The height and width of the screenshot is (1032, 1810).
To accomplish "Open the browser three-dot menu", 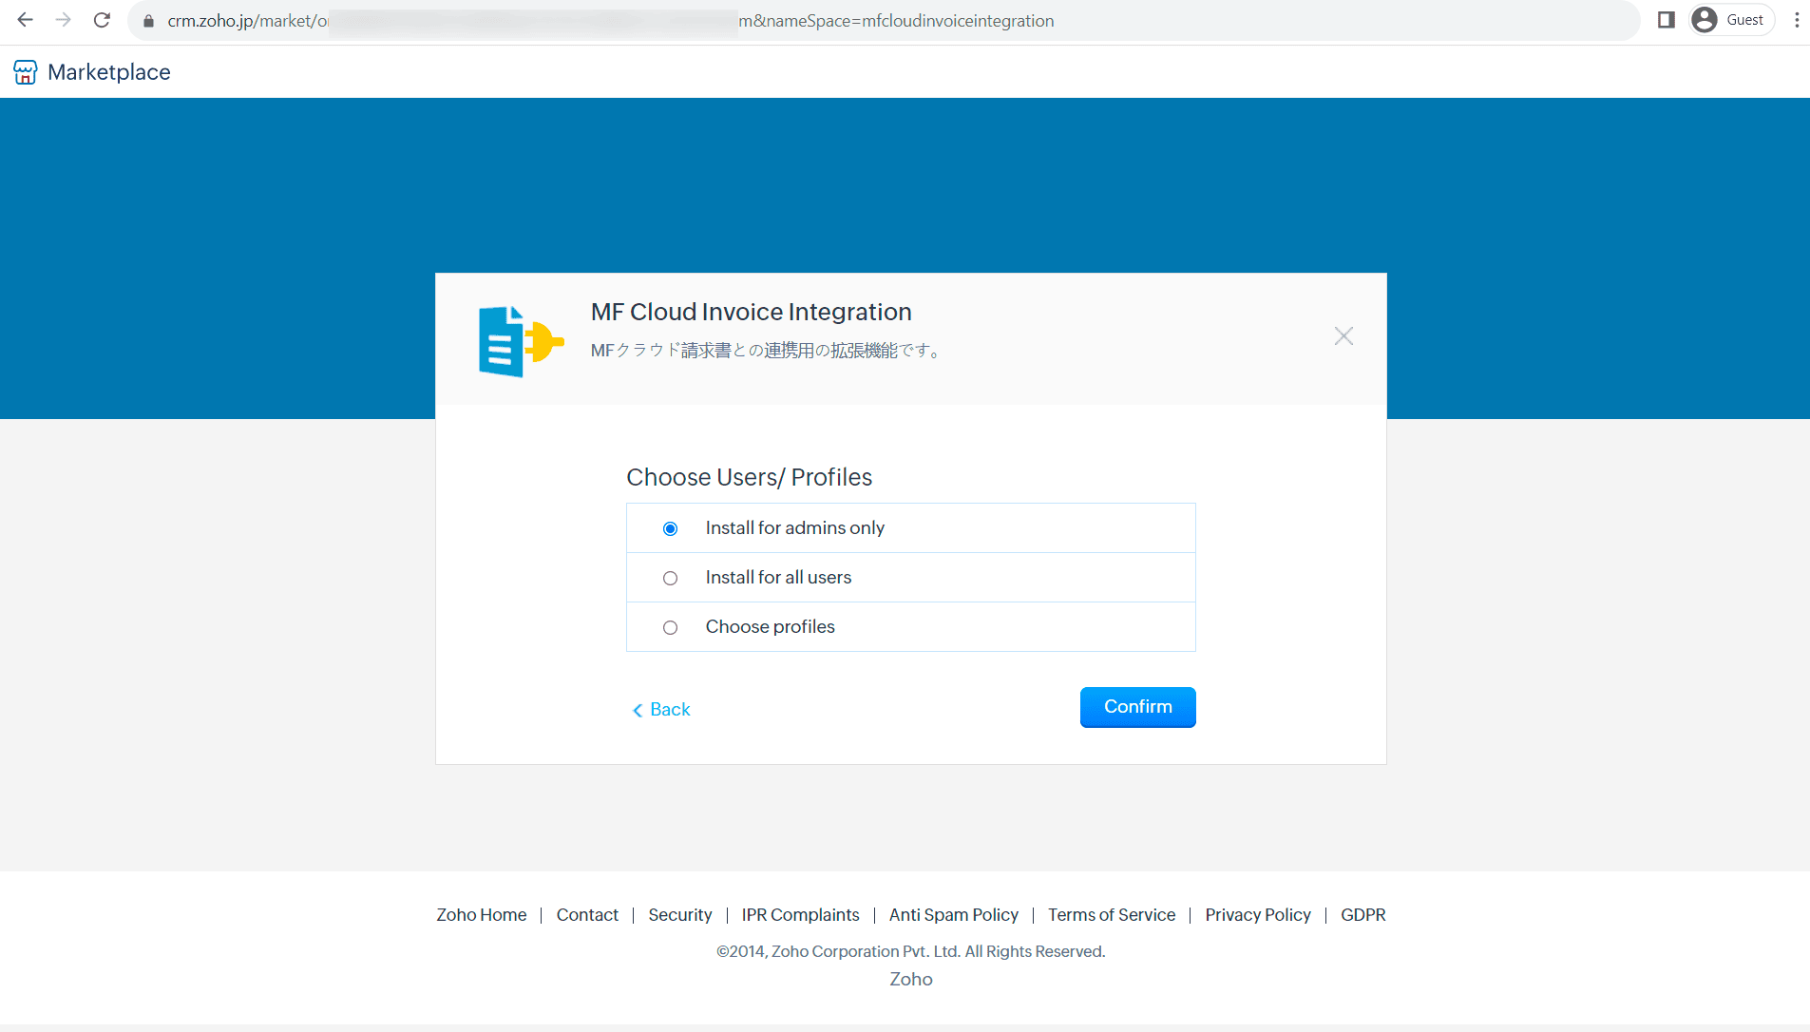I will [1796, 20].
